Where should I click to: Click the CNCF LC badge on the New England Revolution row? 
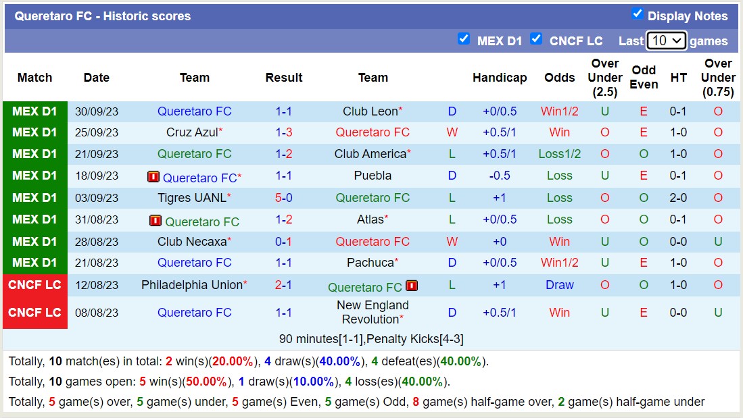click(x=34, y=311)
